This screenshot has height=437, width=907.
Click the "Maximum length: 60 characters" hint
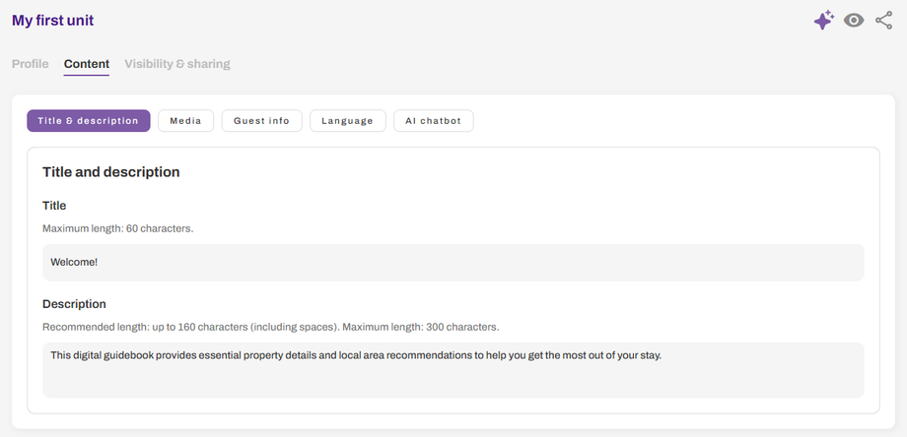pos(117,228)
